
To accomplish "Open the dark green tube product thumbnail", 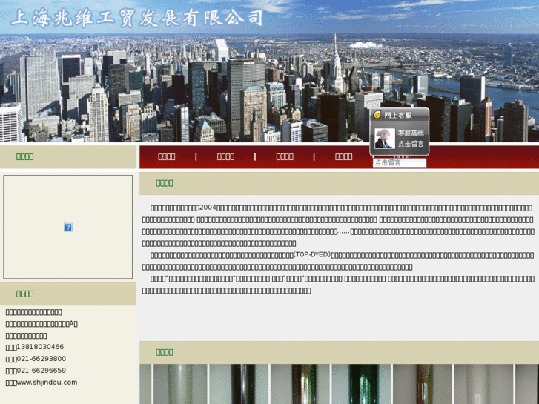I will point(362,384).
